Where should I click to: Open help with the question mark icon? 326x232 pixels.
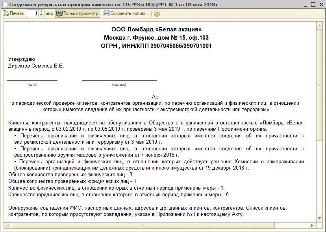pyautogui.click(x=157, y=13)
